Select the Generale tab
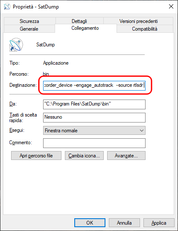The width and height of the screenshot is (178, 231). [29, 29]
